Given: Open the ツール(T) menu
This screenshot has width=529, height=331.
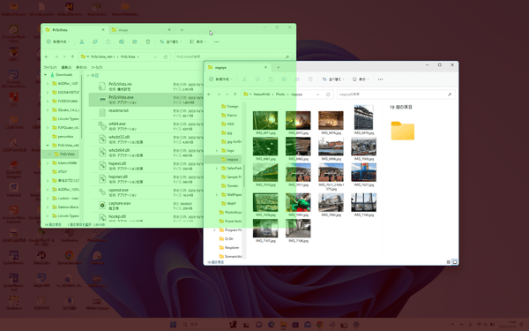Looking at the screenshot, I should [x=96, y=68].
